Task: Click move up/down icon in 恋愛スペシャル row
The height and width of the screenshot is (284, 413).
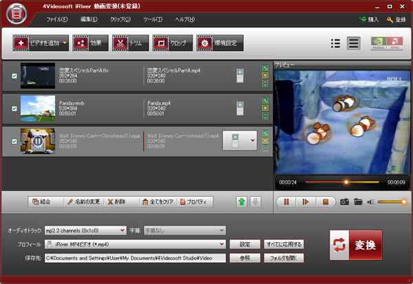Action: tap(265, 83)
